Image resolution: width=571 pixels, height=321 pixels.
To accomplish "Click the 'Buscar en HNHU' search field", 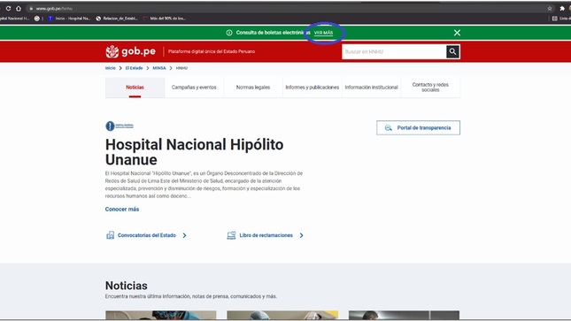I will click(394, 51).
